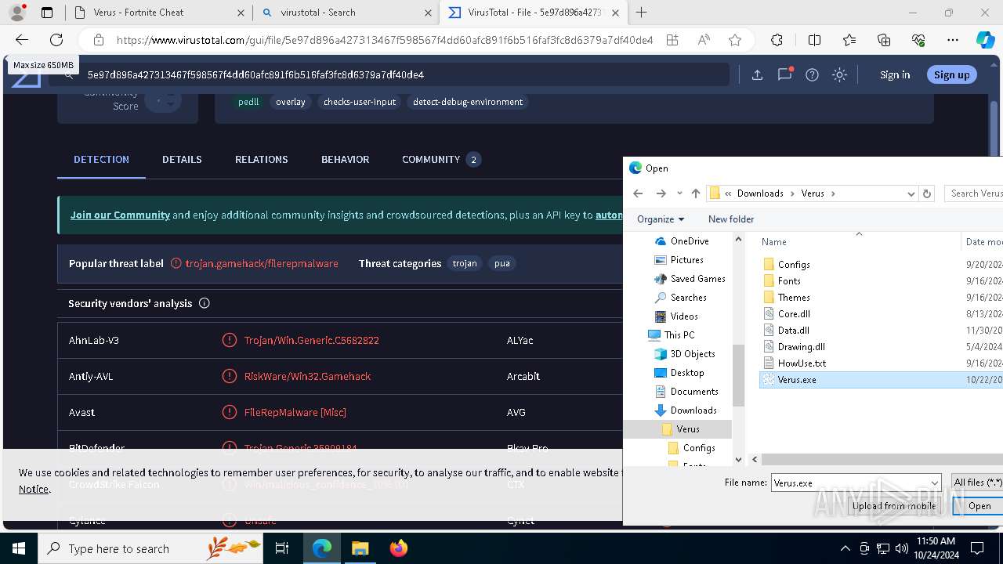Select Downloads in the navigation tree
1003x564 pixels.
click(693, 410)
